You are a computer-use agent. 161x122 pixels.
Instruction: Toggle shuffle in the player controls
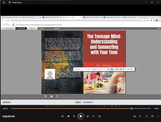coord(62,116)
